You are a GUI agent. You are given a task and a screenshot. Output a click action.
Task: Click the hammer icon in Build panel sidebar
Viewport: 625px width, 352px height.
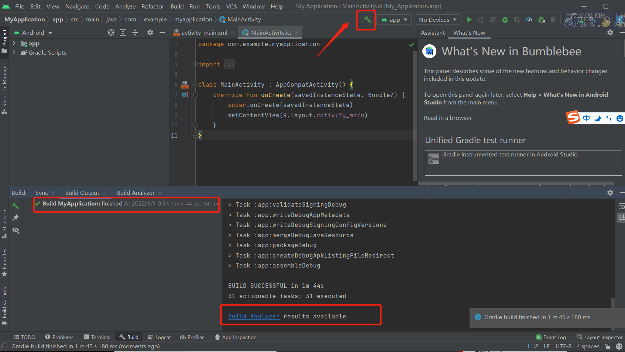coord(15,206)
